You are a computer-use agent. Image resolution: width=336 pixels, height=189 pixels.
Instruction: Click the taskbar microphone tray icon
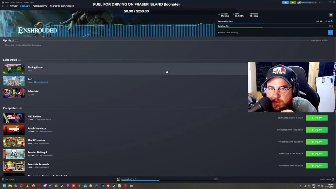309,186
